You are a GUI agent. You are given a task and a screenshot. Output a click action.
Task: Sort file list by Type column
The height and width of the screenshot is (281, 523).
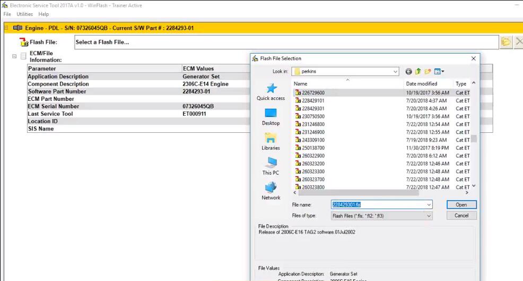(x=462, y=84)
